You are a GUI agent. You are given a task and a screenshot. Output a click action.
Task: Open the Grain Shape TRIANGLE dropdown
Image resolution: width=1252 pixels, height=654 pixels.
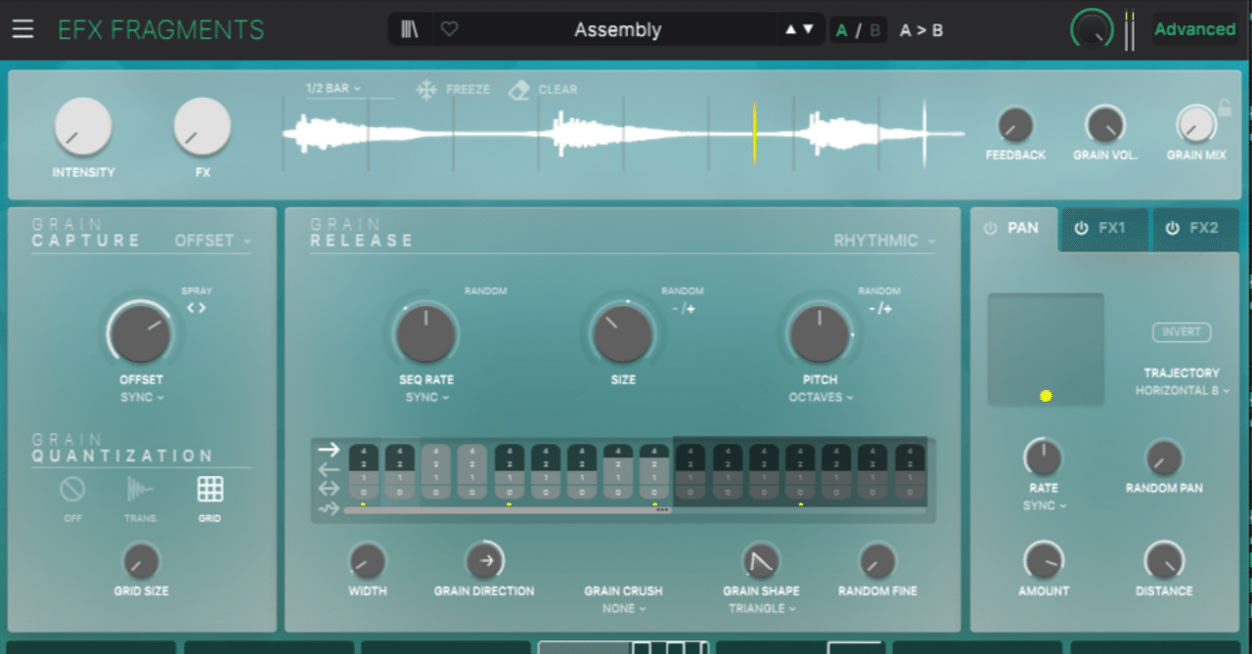761,608
